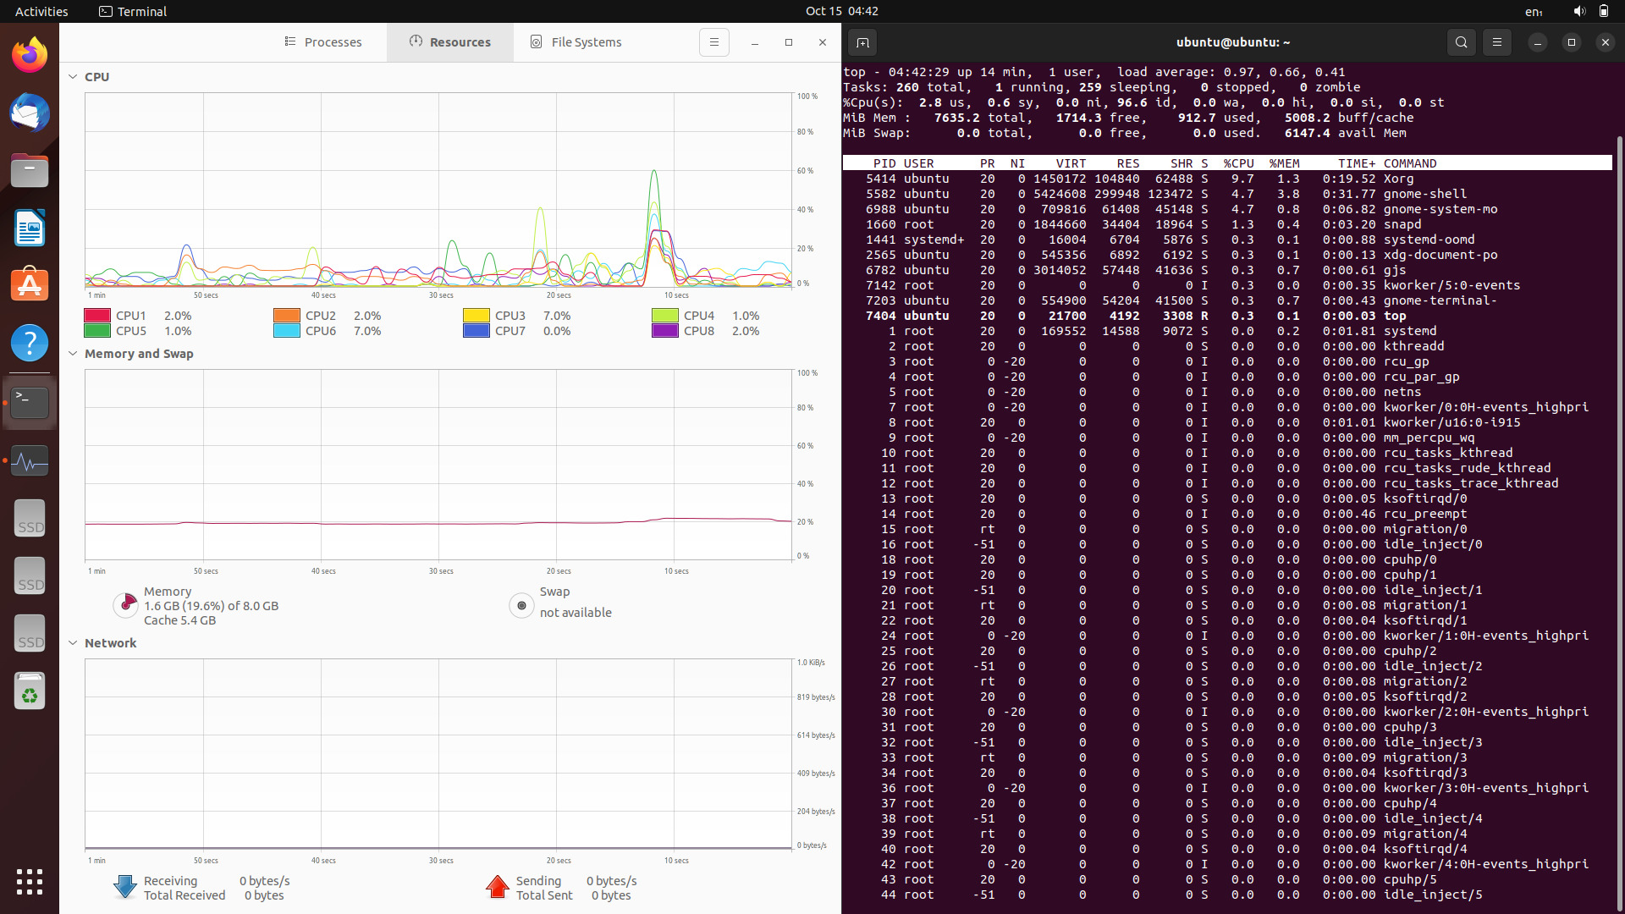Launch Firefox from the dock
Viewport: 1625px width, 914px height.
30,56
